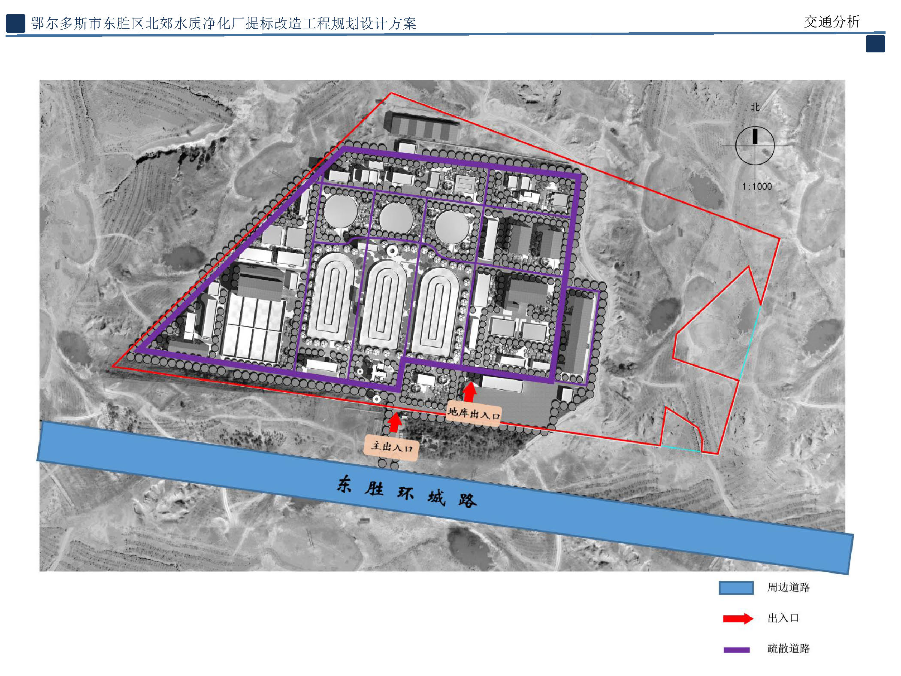This screenshot has width=901, height=676.
Task: Click the north arrow compass symbol
Action: [x=755, y=146]
